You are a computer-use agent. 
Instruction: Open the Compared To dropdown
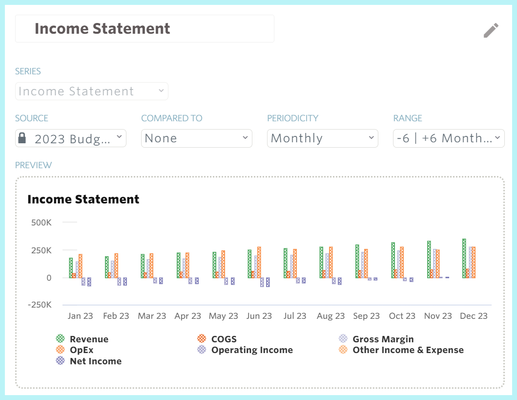coord(196,138)
